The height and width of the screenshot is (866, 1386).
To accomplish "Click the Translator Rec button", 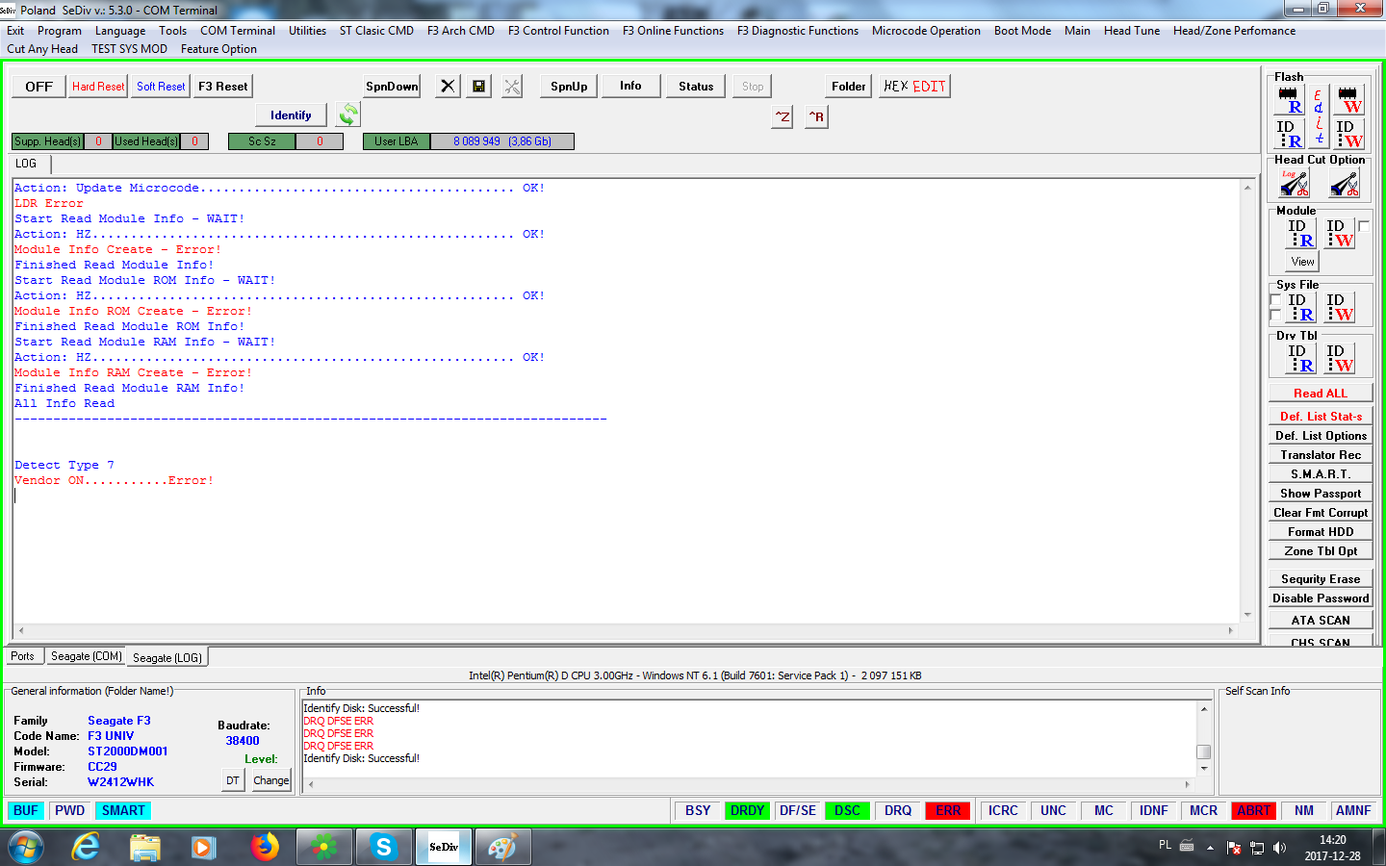I will click(1321, 455).
